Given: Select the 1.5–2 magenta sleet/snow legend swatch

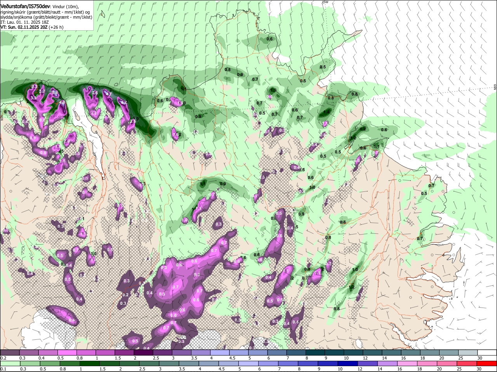Looking at the screenshot, I should [124, 353].
